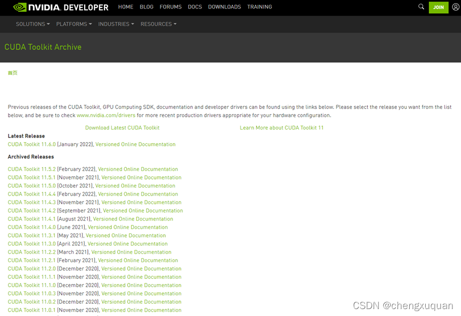
Task: Open Versioned Online Documentation for 11.4.1
Action: tap(133, 219)
